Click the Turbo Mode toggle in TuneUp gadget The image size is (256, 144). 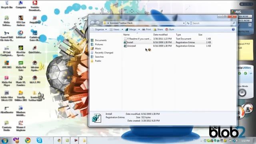tap(242, 93)
